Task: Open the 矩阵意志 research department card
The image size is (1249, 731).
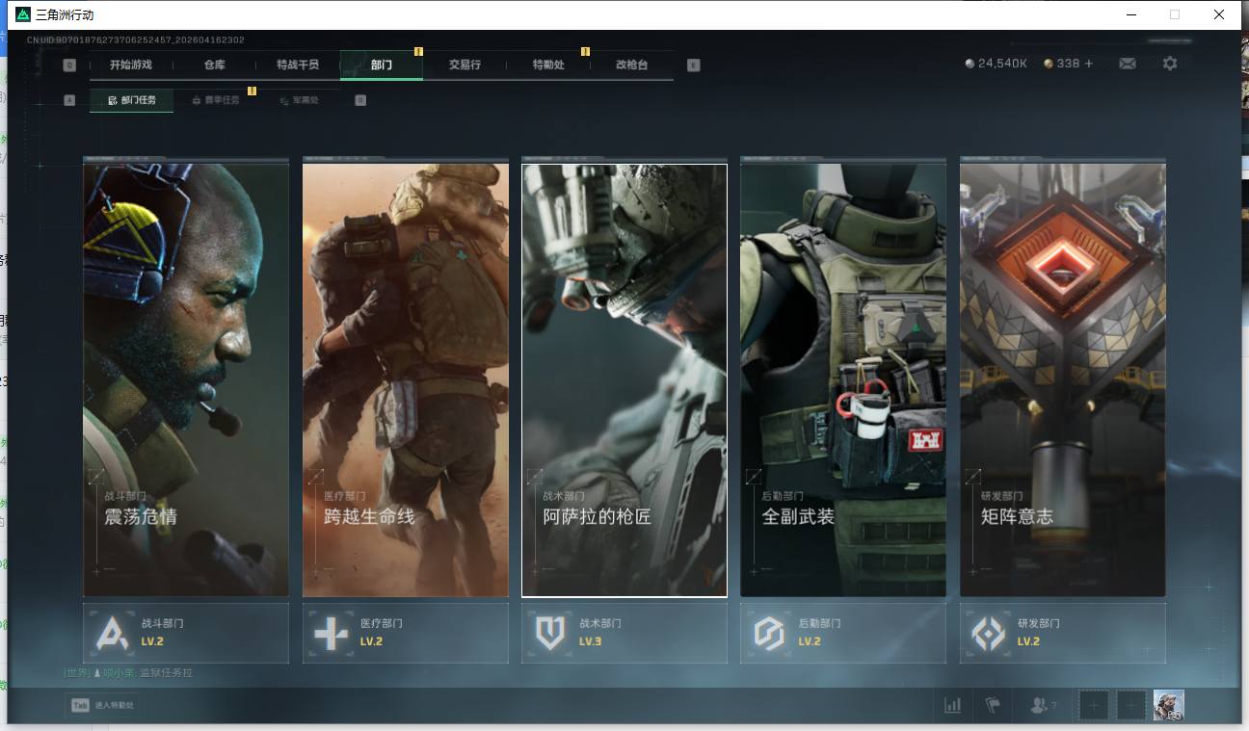Action: pyautogui.click(x=1063, y=379)
